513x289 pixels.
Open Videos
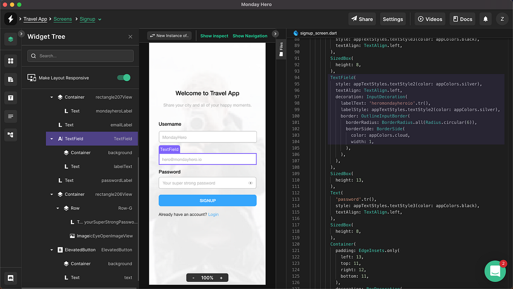click(430, 19)
